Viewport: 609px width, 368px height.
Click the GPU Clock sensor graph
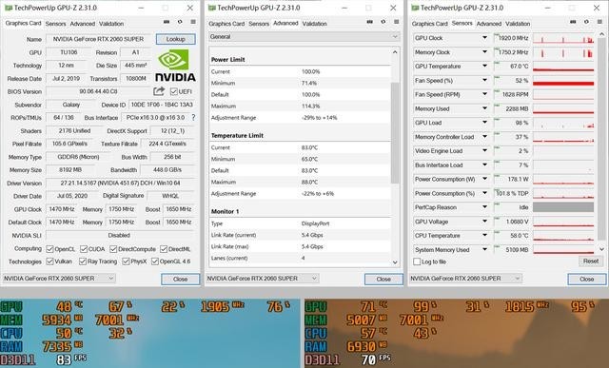tap(563, 38)
